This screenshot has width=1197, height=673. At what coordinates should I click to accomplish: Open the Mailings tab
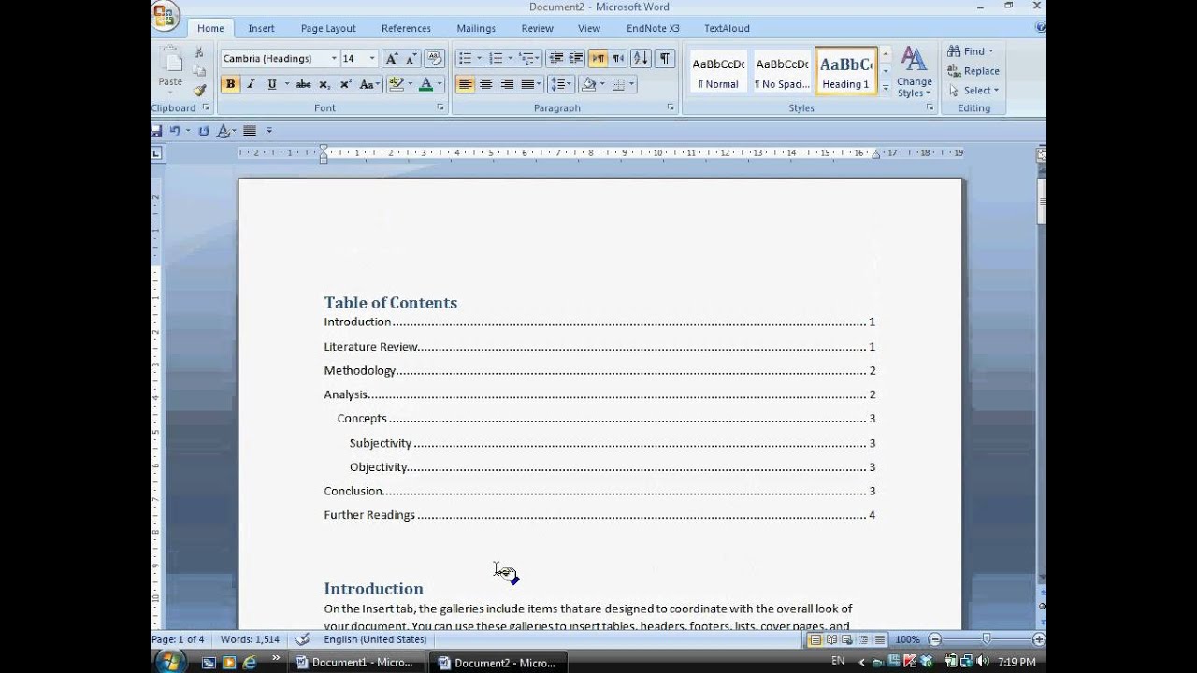coord(476,28)
